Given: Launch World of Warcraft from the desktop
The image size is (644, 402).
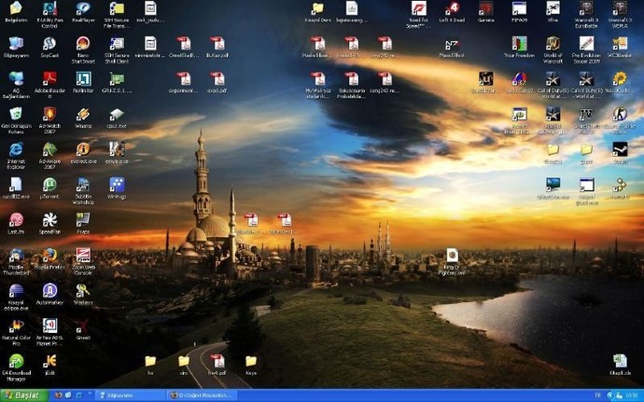Looking at the screenshot, I should pos(553,44).
